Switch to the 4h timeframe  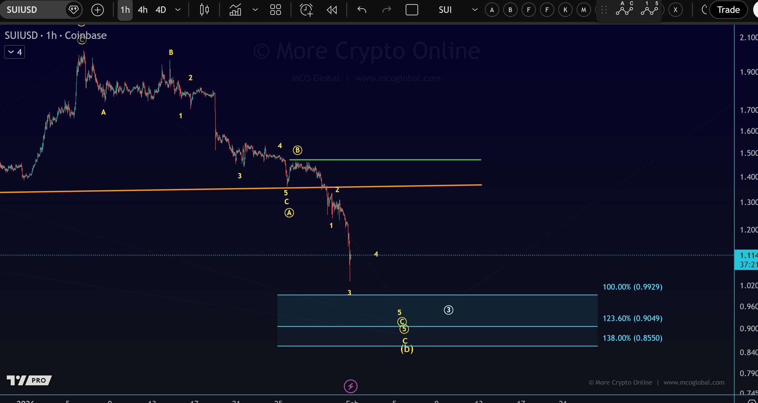(x=142, y=10)
